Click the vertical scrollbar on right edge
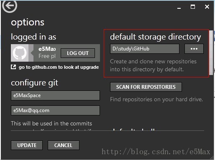 tap(211, 53)
